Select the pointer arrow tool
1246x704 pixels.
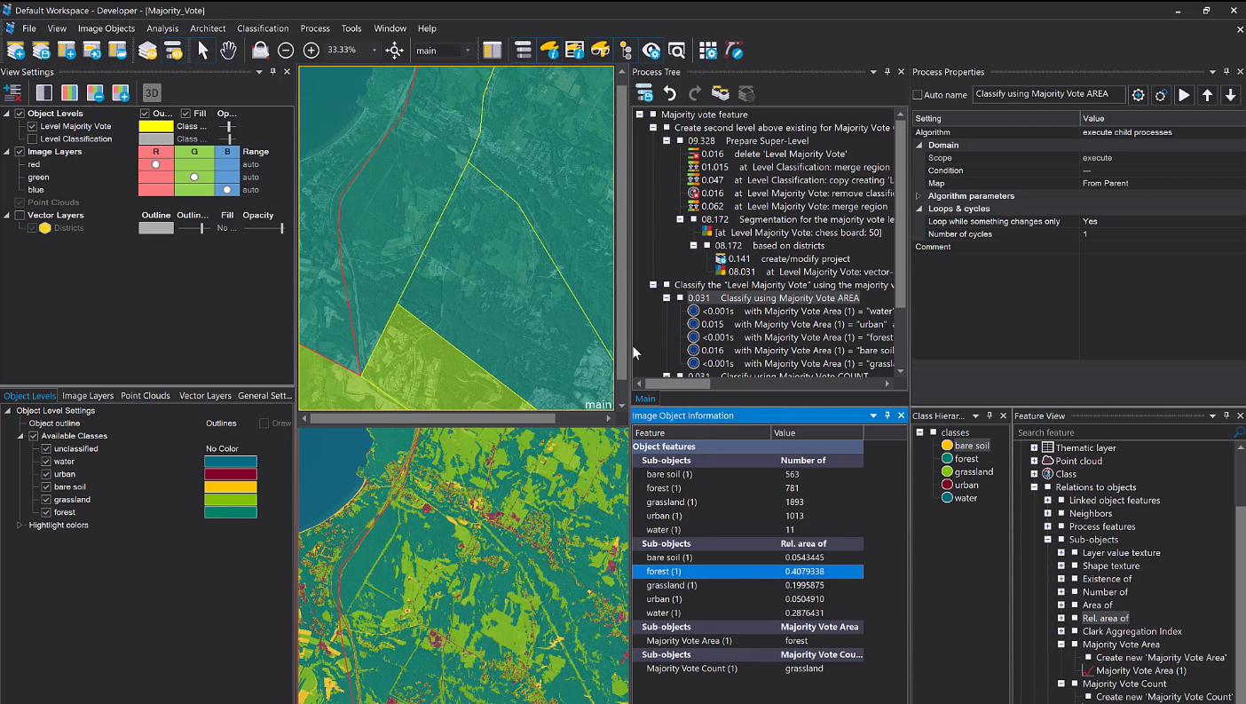203,51
